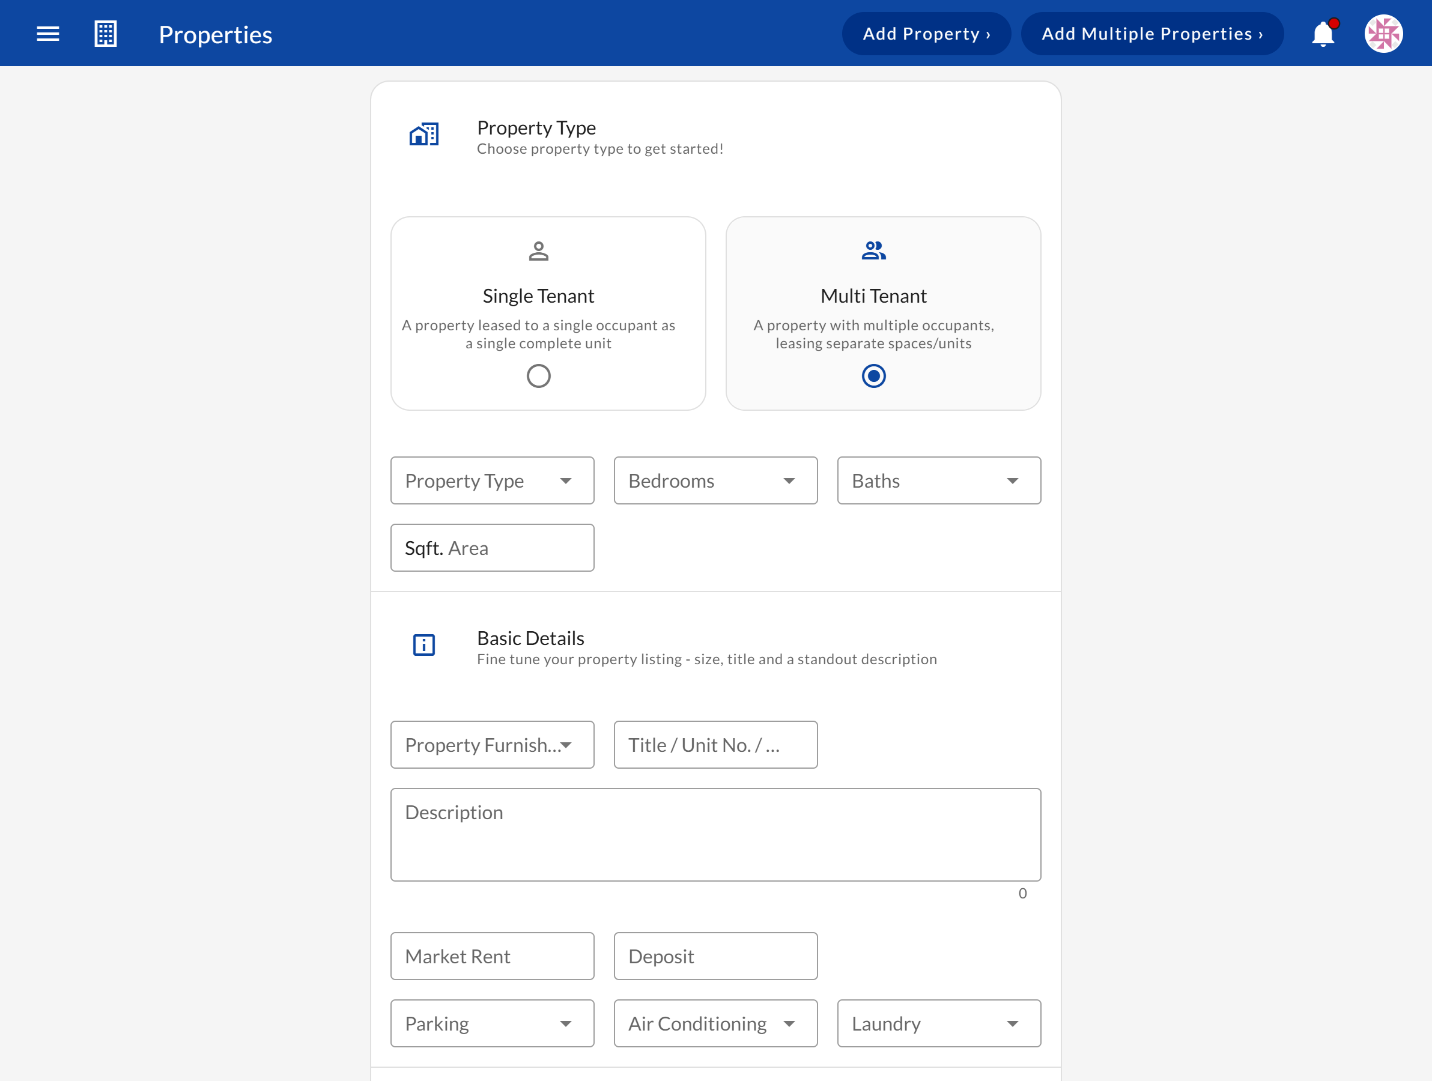Image resolution: width=1432 pixels, height=1081 pixels.
Task: Select the Single Tenant radio button
Action: point(539,376)
